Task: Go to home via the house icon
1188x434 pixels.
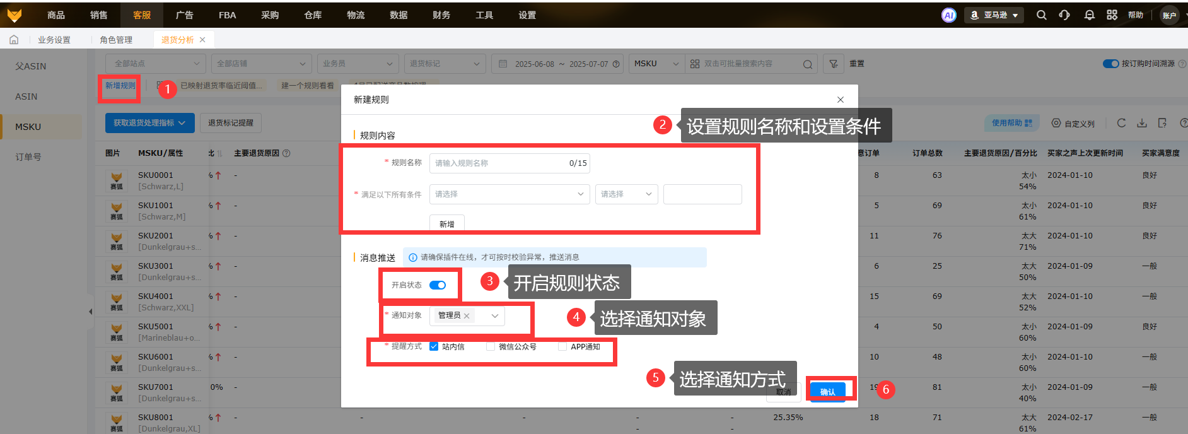Action: click(14, 40)
